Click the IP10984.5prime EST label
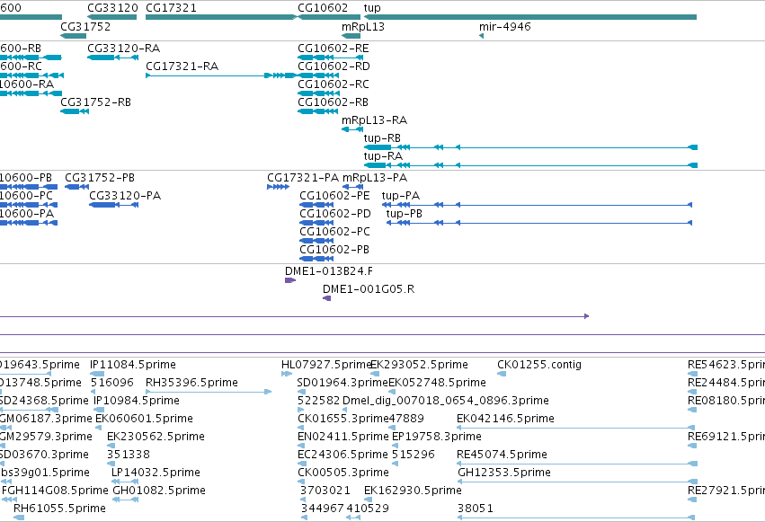Image resolution: width=765 pixels, height=522 pixels. pos(137,401)
